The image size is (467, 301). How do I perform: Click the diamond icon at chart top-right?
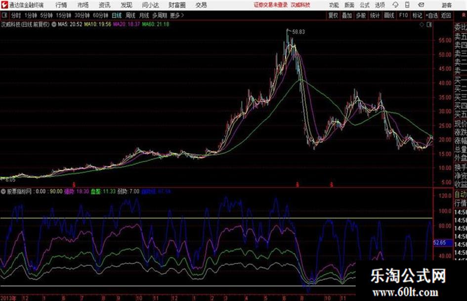pos(422,25)
